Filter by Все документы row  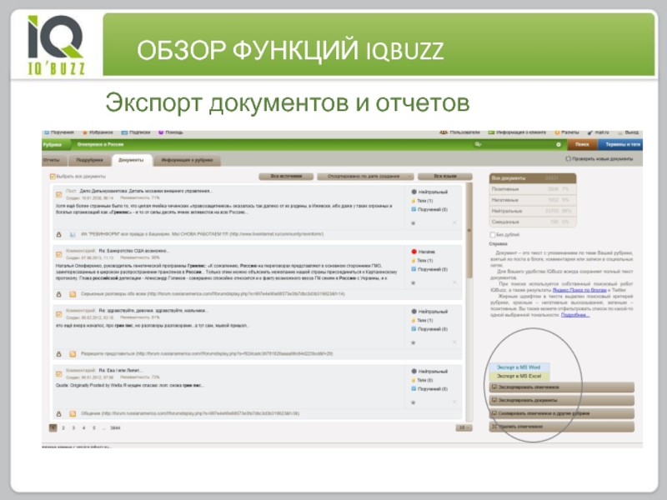[533, 178]
